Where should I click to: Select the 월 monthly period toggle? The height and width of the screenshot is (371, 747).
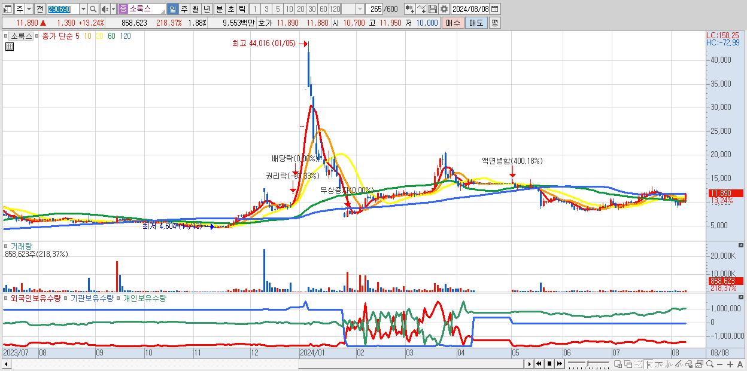195,9
